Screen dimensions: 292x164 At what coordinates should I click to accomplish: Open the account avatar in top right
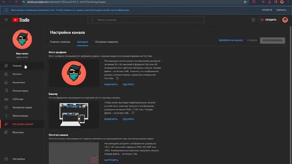285,20
